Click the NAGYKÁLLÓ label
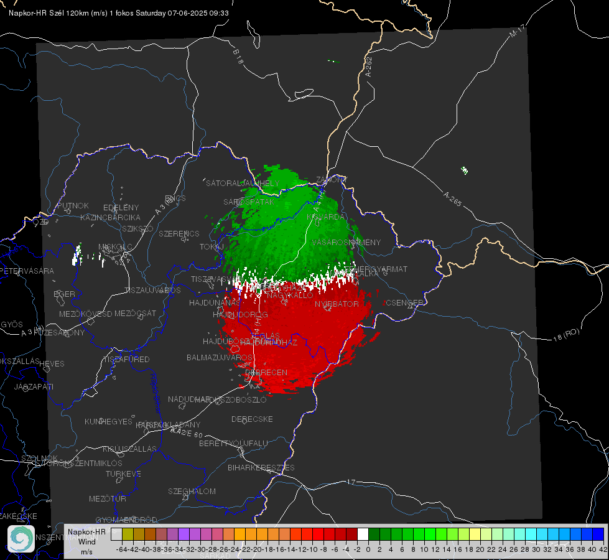 (290, 296)
